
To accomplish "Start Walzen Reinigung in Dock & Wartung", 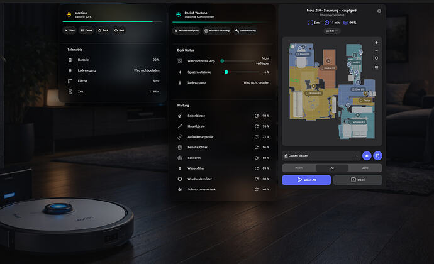I will pos(187,31).
